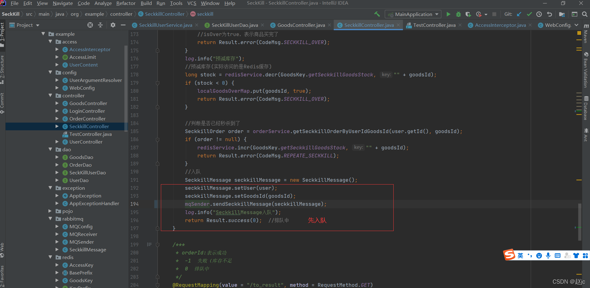This screenshot has height=288, width=590.
Task: Toggle Sogou 英 language mode
Action: [x=521, y=256]
